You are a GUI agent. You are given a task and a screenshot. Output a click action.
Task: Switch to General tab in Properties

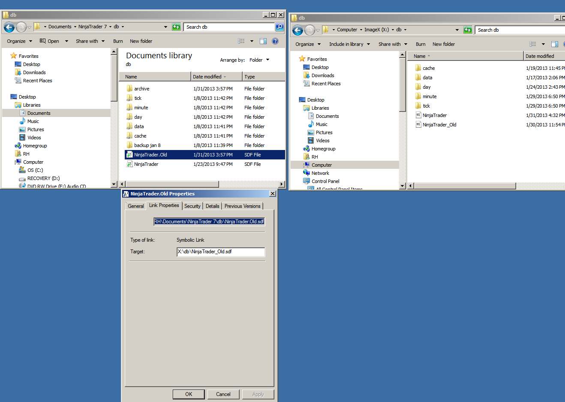(136, 206)
